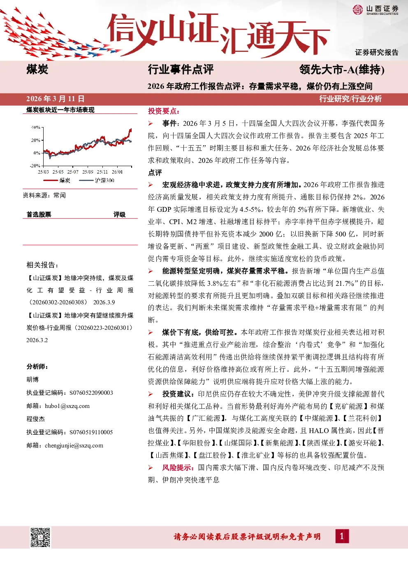Image resolution: width=408 pixels, height=577 pixels.
Task: Click stock name 【兖矿能源】
Action: pos(349,406)
